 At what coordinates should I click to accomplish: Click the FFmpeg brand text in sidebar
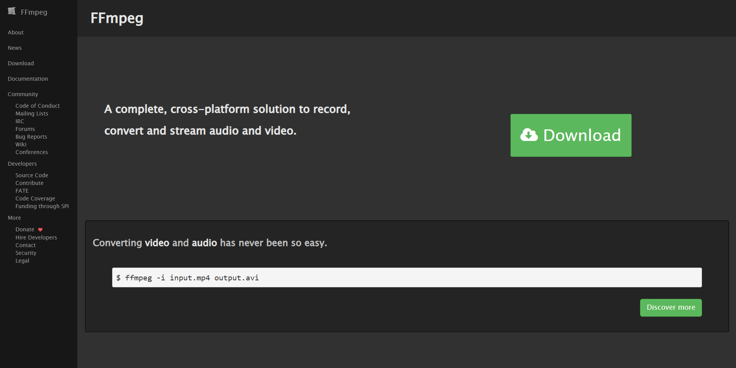(x=34, y=12)
